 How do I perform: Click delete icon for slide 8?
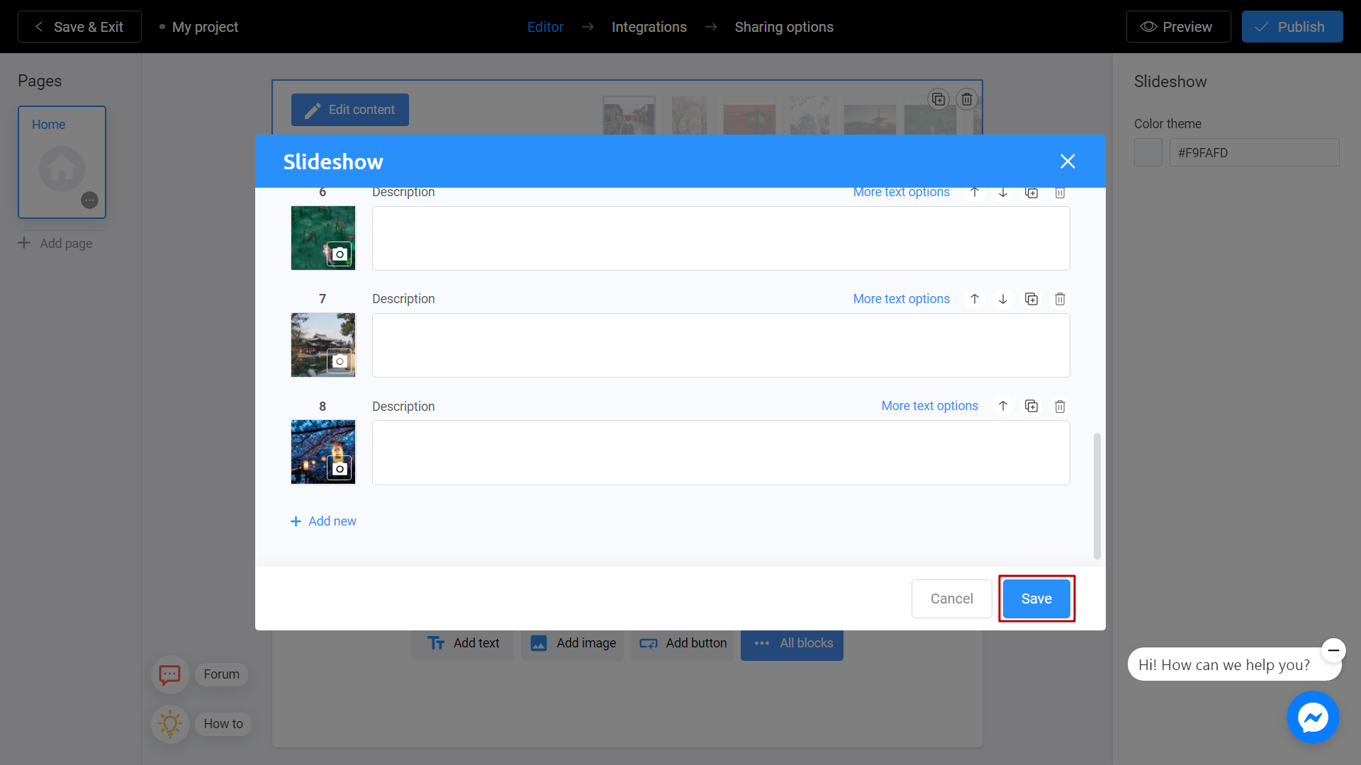(1060, 405)
